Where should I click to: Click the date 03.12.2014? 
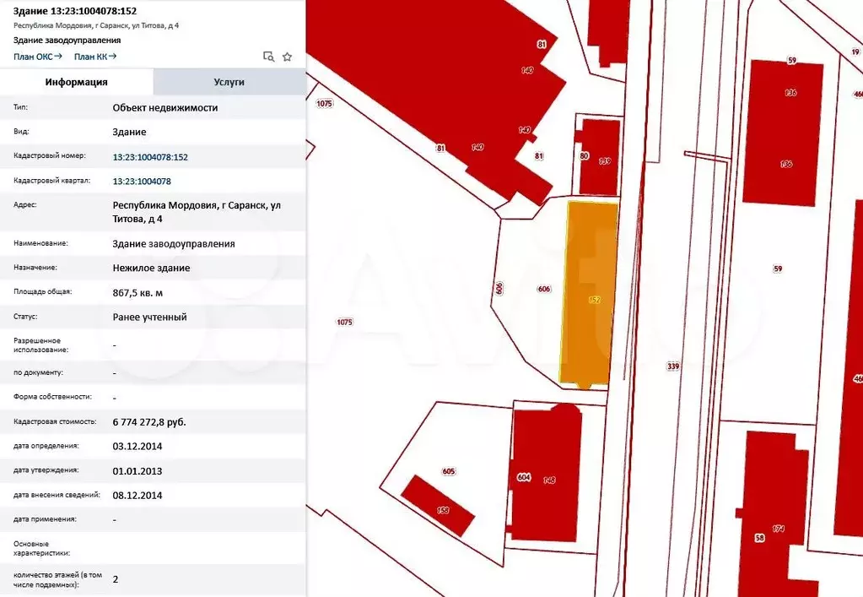tap(138, 447)
